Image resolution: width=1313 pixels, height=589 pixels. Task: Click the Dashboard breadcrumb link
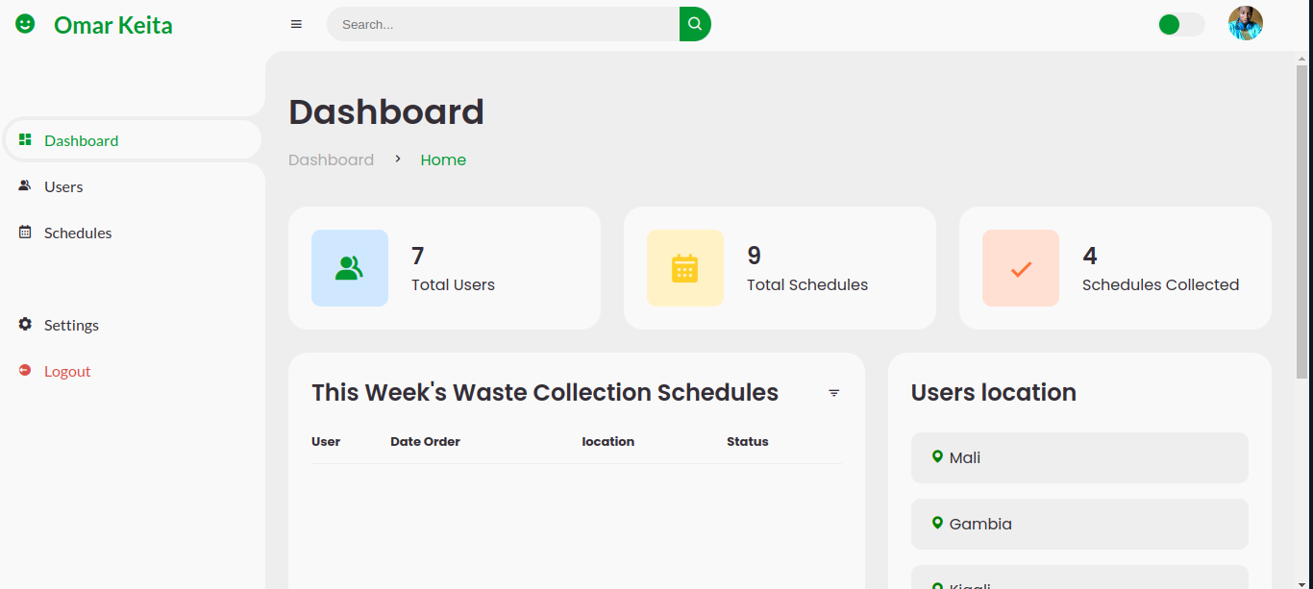pyautogui.click(x=331, y=159)
